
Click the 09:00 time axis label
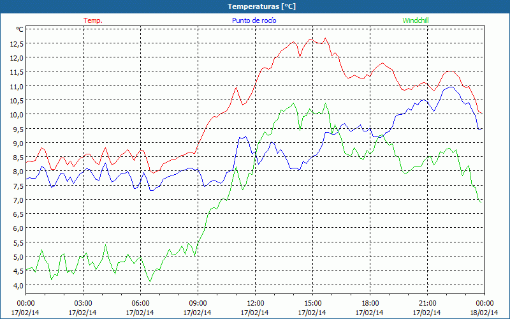click(198, 304)
